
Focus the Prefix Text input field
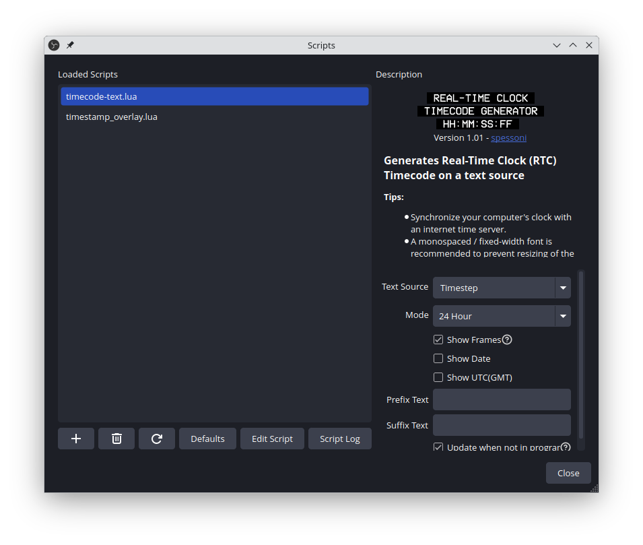(502, 399)
